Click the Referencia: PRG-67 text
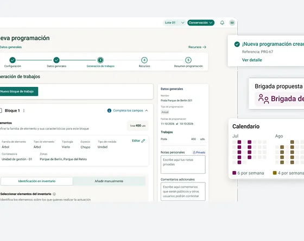Viewport: 304px width, 241px height. pos(257,52)
